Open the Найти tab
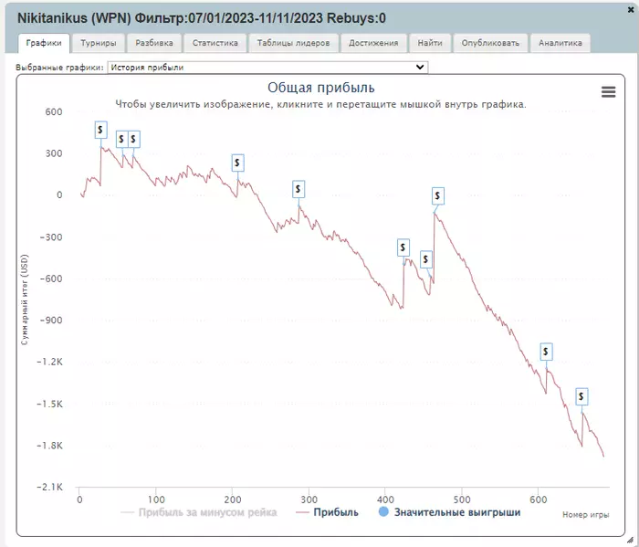639x547 pixels. (x=430, y=43)
